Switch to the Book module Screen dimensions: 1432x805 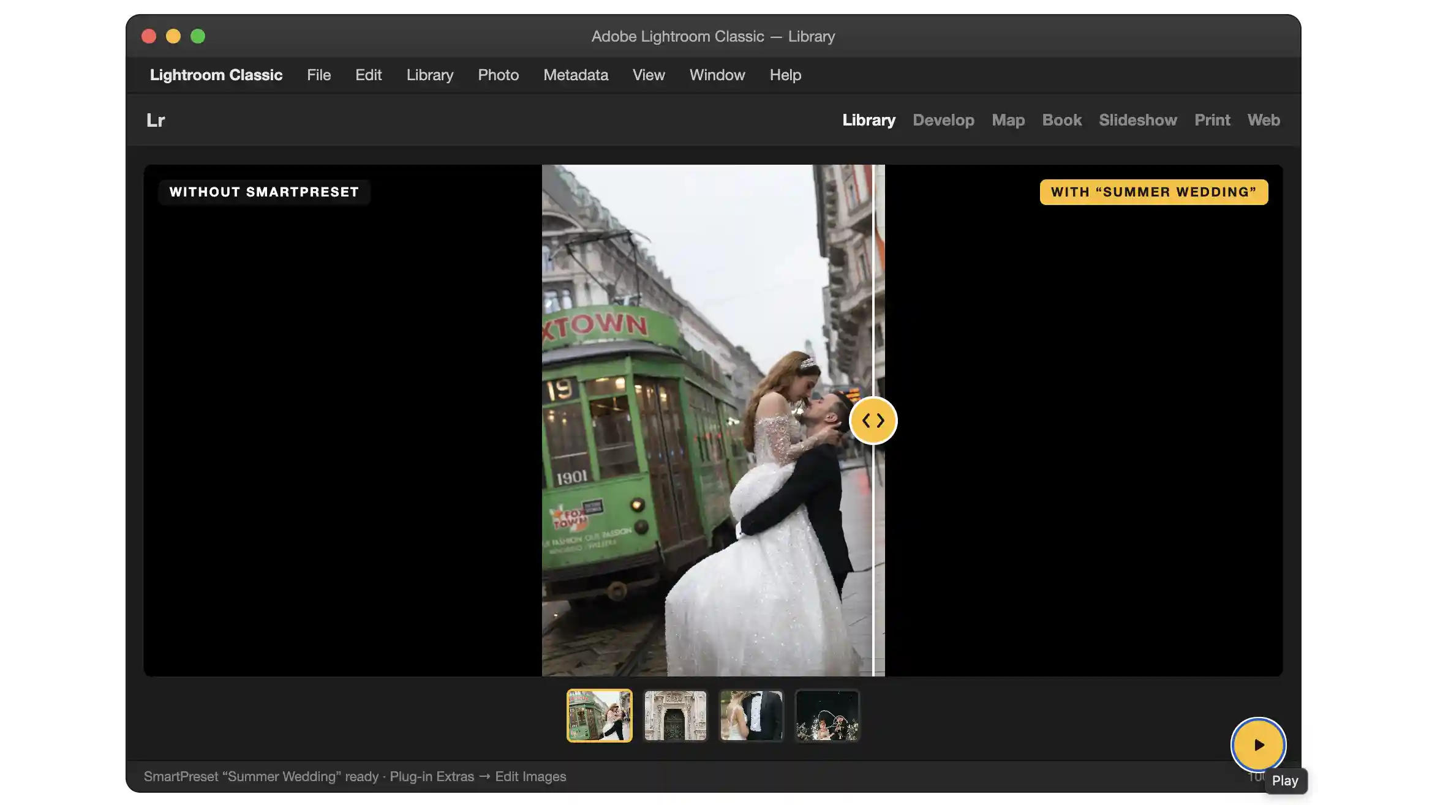pyautogui.click(x=1061, y=120)
